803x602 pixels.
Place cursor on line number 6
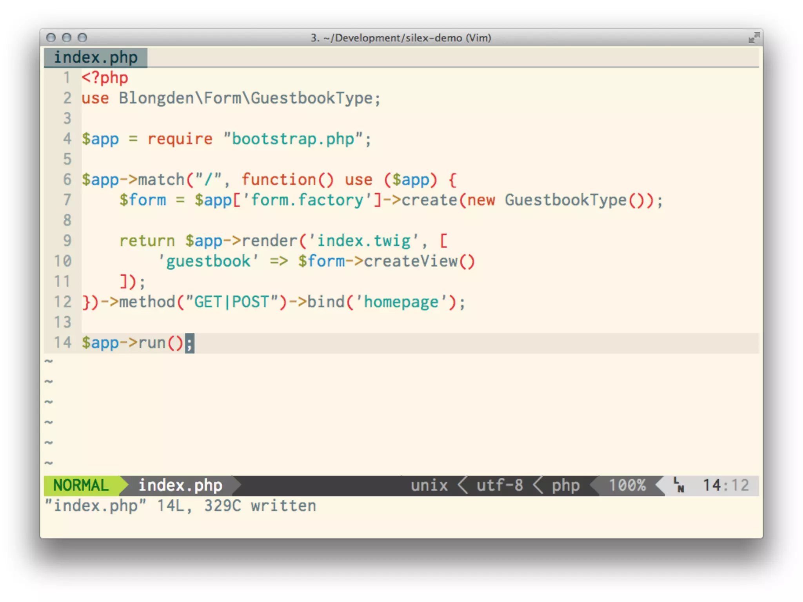[x=67, y=180]
